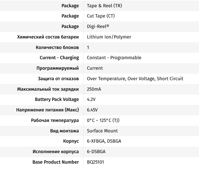Click the 0°C ~ 125°C (TJ) value
This screenshot has width=199, height=169.
click(x=103, y=120)
